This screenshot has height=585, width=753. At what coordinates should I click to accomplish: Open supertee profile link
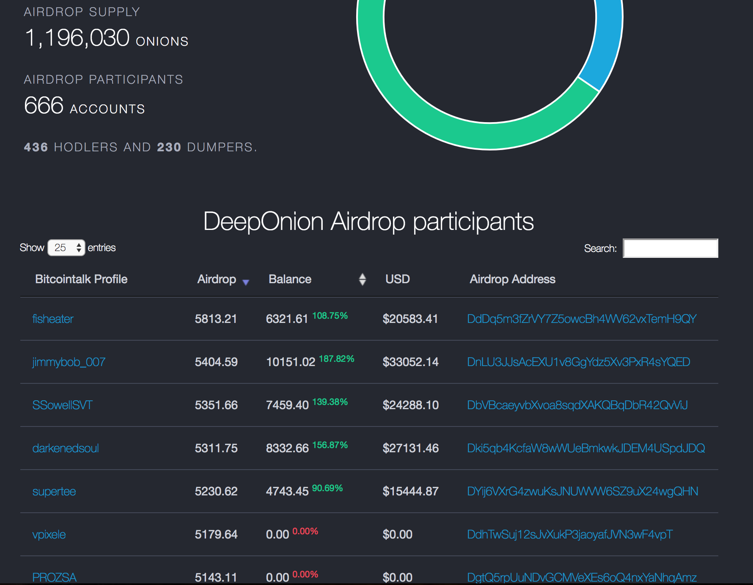[54, 492]
